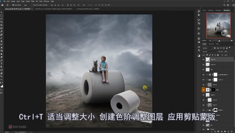235x133 pixels.
Task: Select the Move tool in the left toolbar
Action: click(1, 12)
